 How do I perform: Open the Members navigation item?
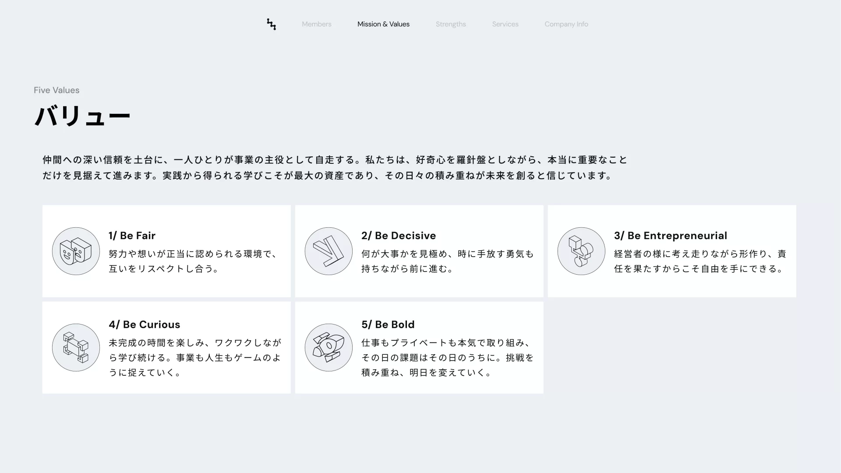(x=316, y=24)
